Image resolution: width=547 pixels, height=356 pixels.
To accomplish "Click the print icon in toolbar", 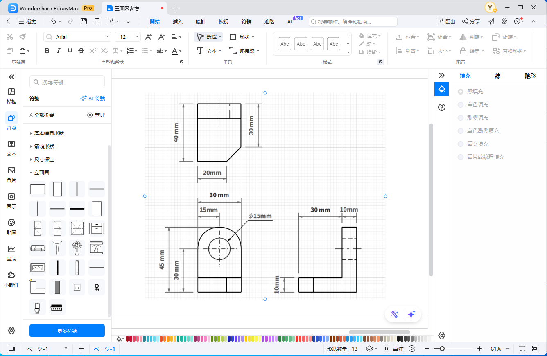I will click(x=97, y=21).
